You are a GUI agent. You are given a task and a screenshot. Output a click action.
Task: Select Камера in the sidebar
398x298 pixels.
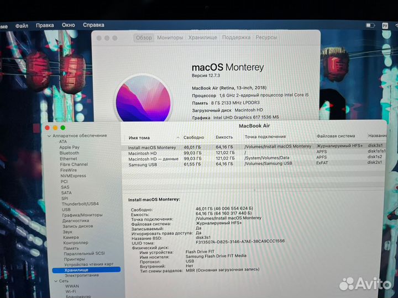pyautogui.click(x=71, y=237)
